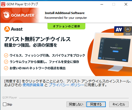
Task: Click the 軽量かつ強固。必須の保護を subtitle
Action: click(31, 45)
